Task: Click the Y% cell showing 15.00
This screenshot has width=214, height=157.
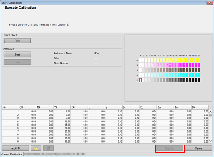Action: 62,125
